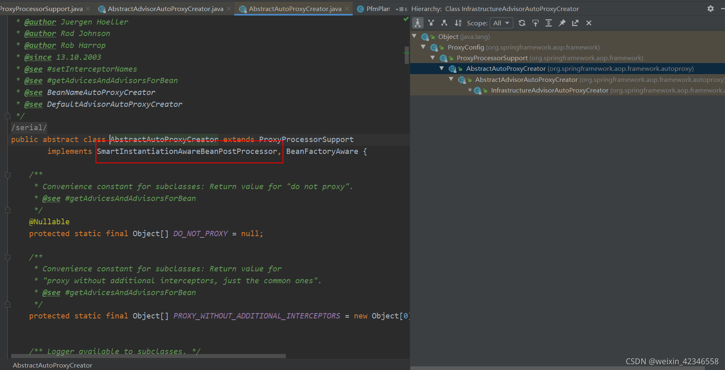Click PROXY_WITHOUT_ADDITIONAL_INTERCEPTORS constant name
Image resolution: width=725 pixels, height=370 pixels.
257,316
